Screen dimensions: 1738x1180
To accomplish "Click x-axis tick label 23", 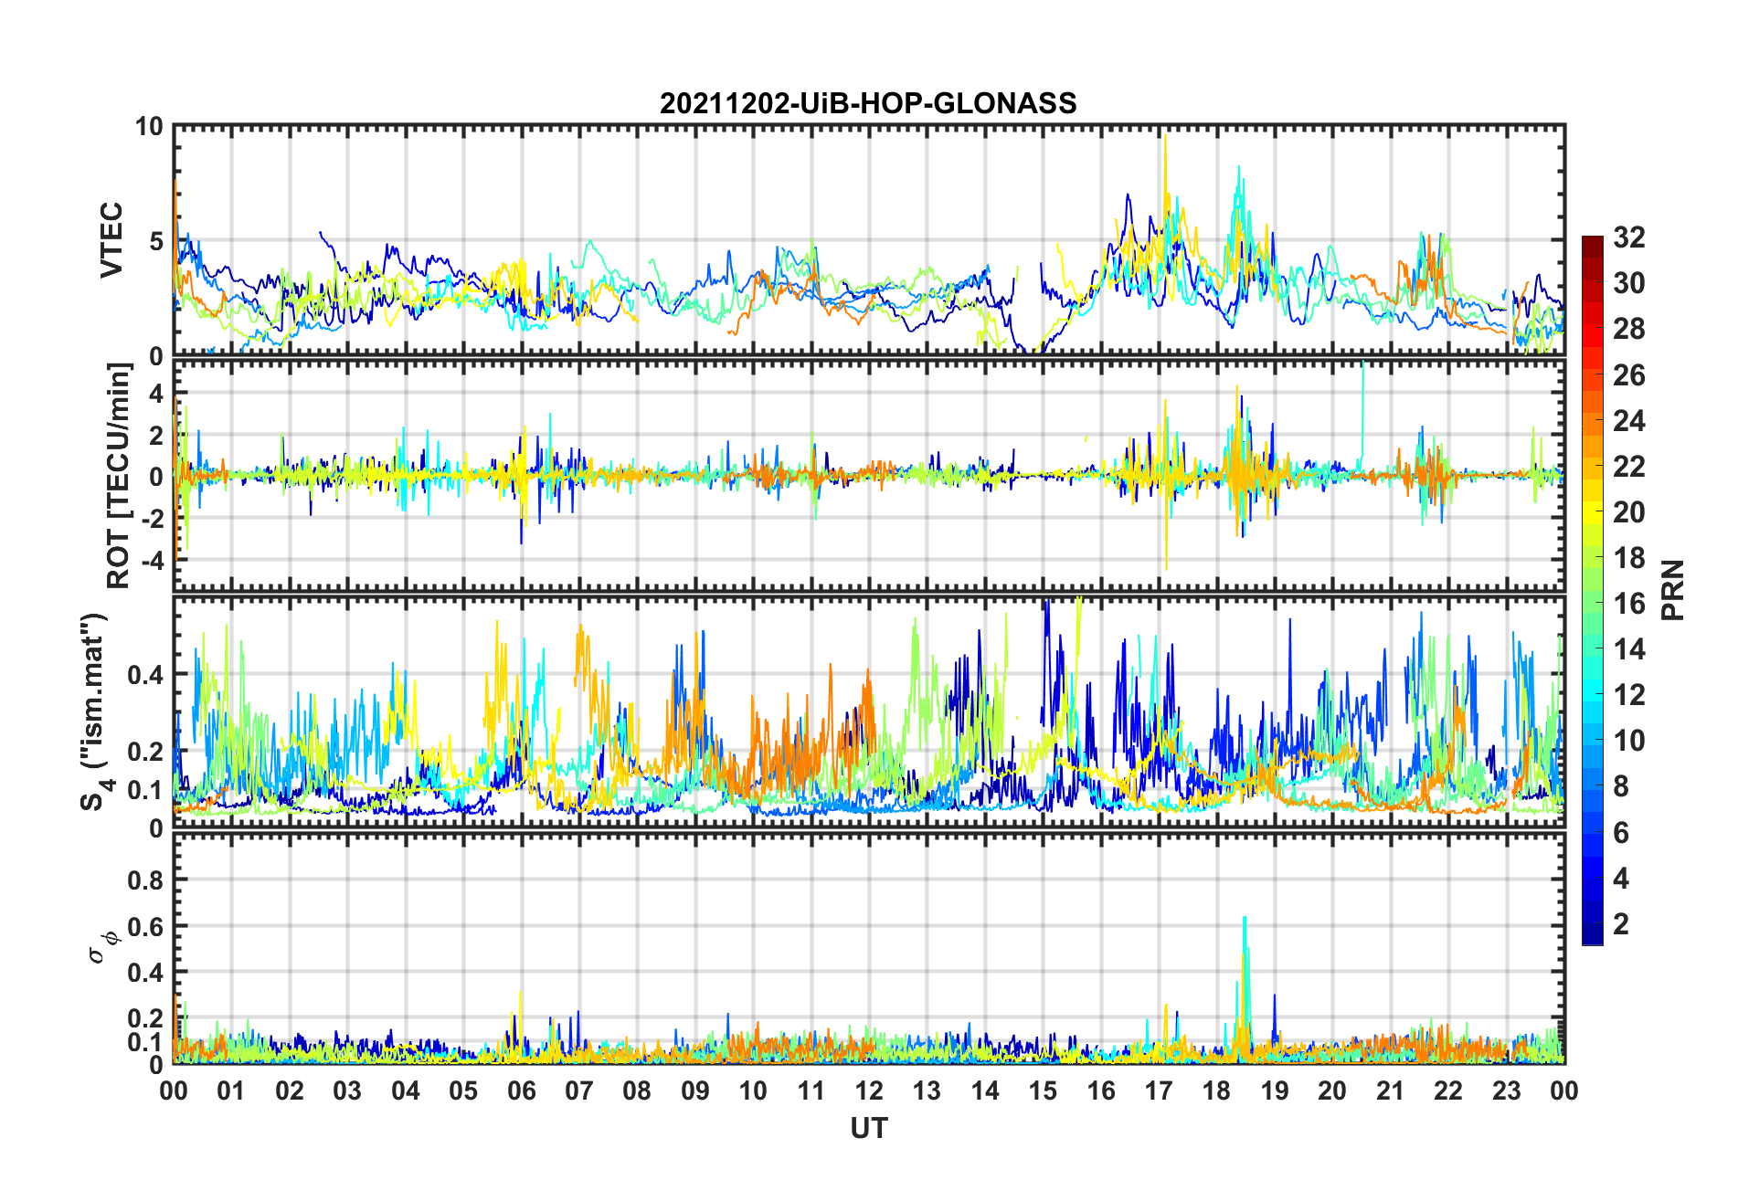I will click(x=1506, y=1090).
